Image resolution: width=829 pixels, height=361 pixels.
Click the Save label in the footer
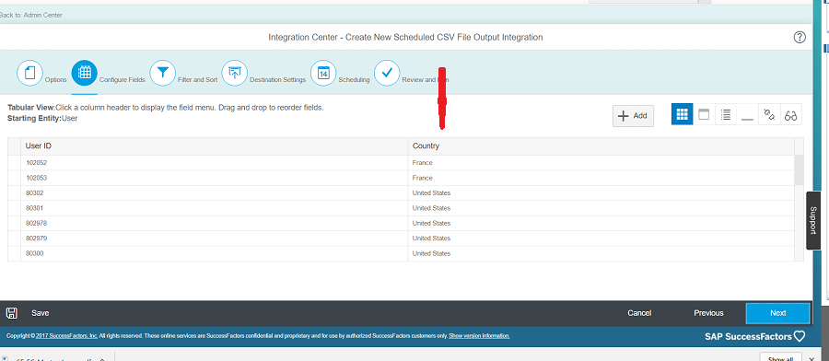(x=41, y=313)
